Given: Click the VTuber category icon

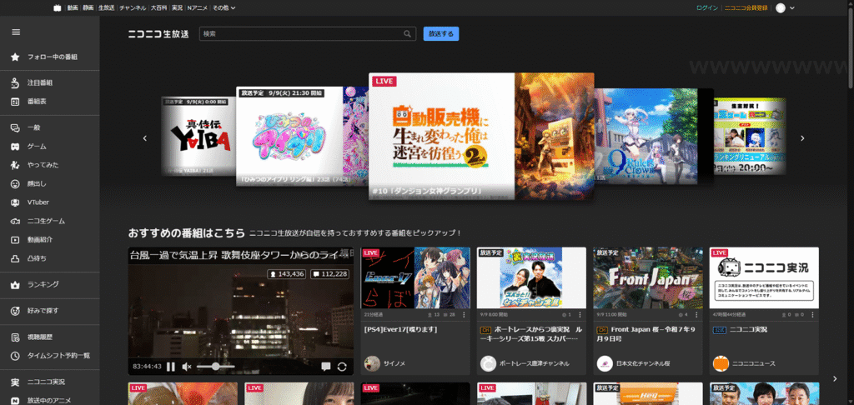Looking at the screenshot, I should tap(15, 202).
